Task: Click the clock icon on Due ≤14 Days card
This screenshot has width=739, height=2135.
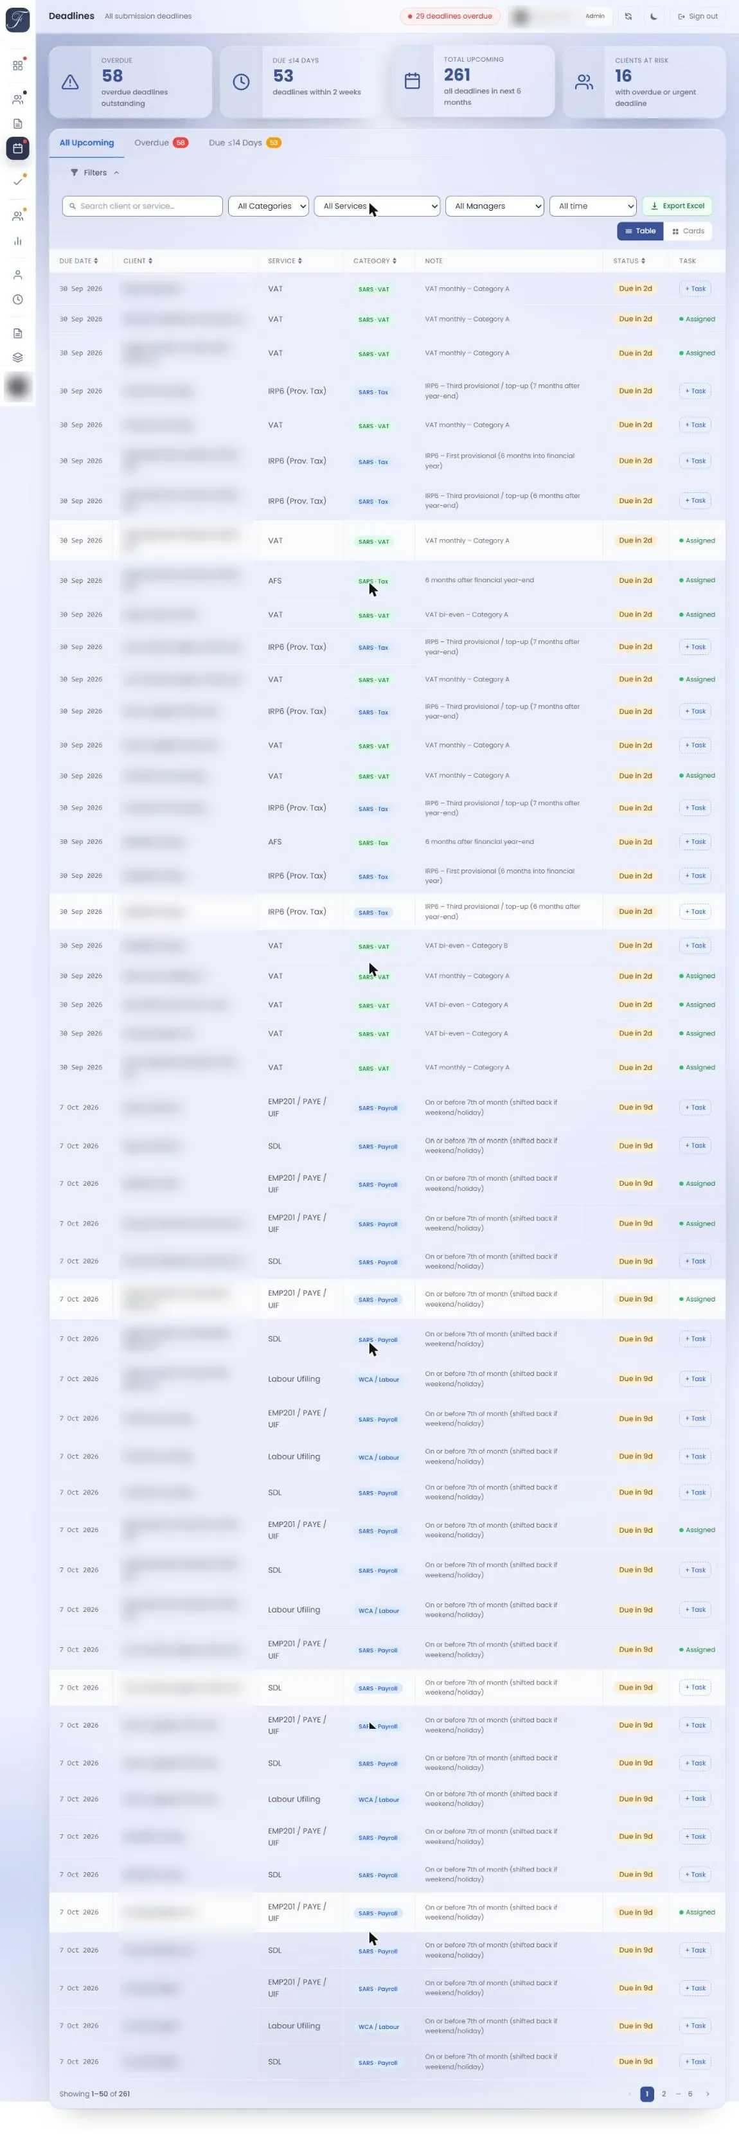Action: click(x=241, y=82)
